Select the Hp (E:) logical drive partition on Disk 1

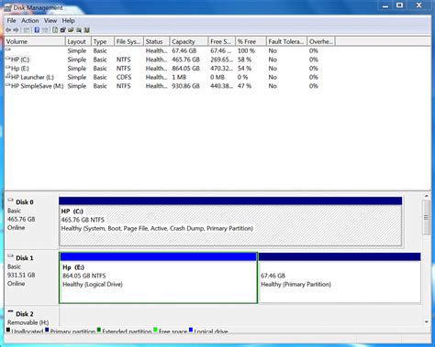tap(158, 277)
